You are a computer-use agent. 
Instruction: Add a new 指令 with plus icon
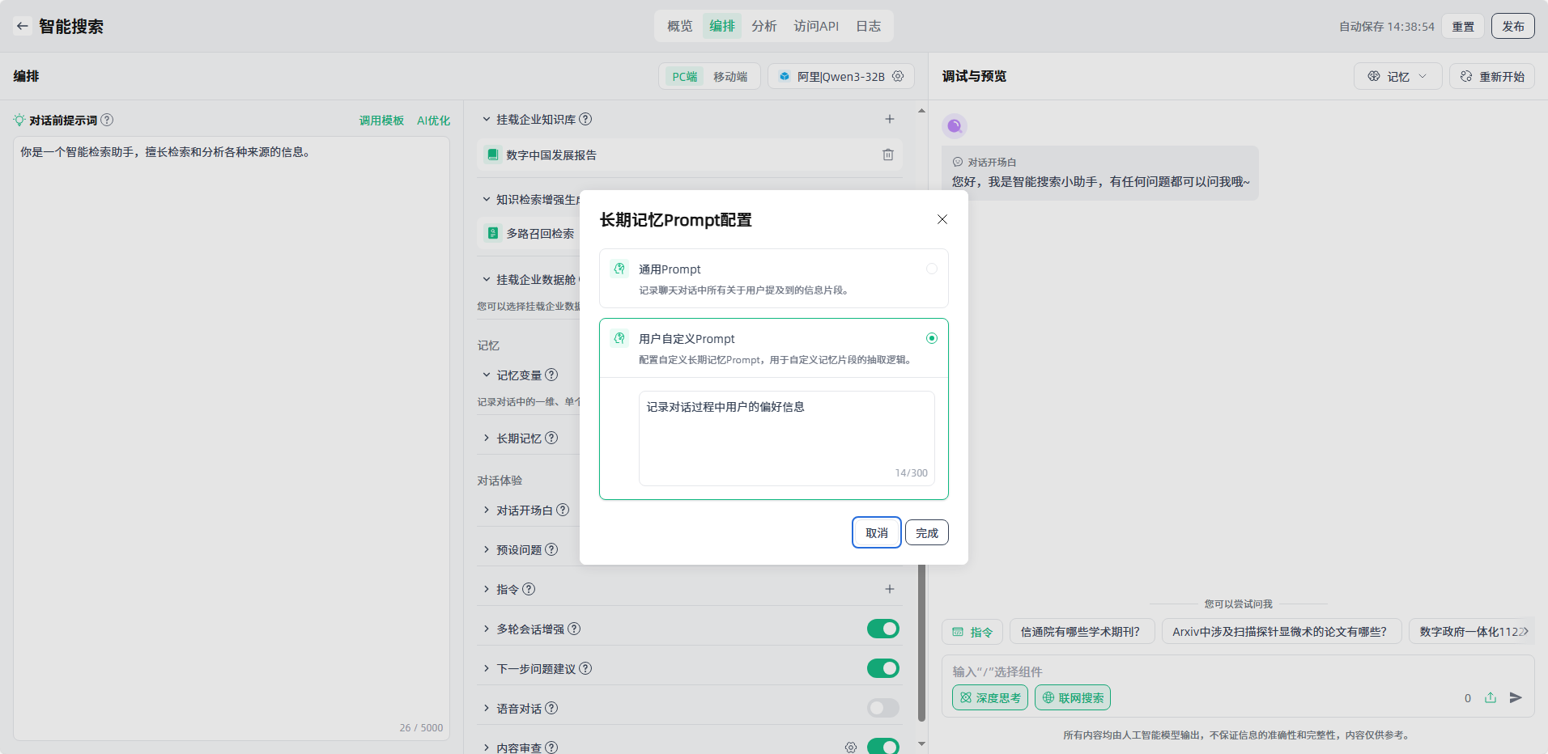click(x=889, y=589)
